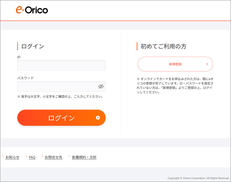Submit with the orange ログイン button
The image size is (231, 182).
click(62, 118)
